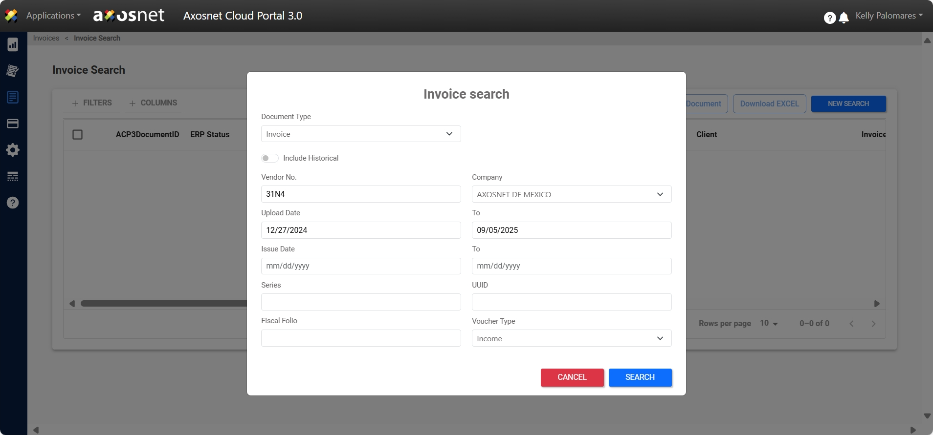Screen dimensions: 933x435
Task: Click the payment card sidebar icon
Action: click(13, 124)
